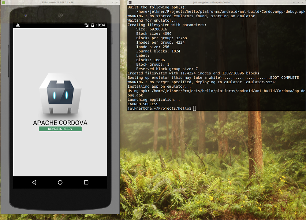
Task: Tap the Android back navigation button
Action: (x=34, y=182)
